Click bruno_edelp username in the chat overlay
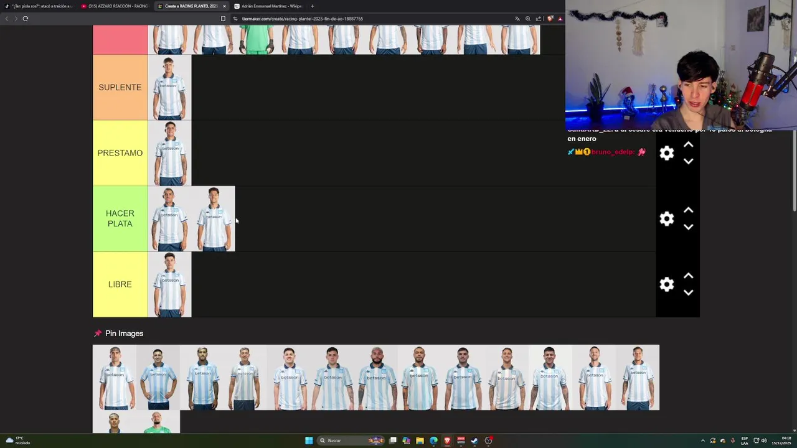Viewport: 797px width, 448px height. (613, 152)
